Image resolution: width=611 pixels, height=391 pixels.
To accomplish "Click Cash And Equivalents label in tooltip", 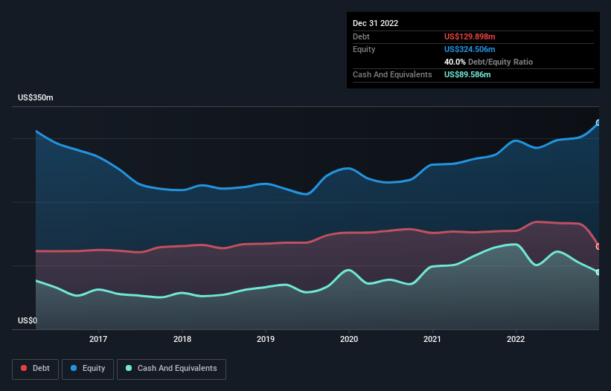I will [392, 74].
